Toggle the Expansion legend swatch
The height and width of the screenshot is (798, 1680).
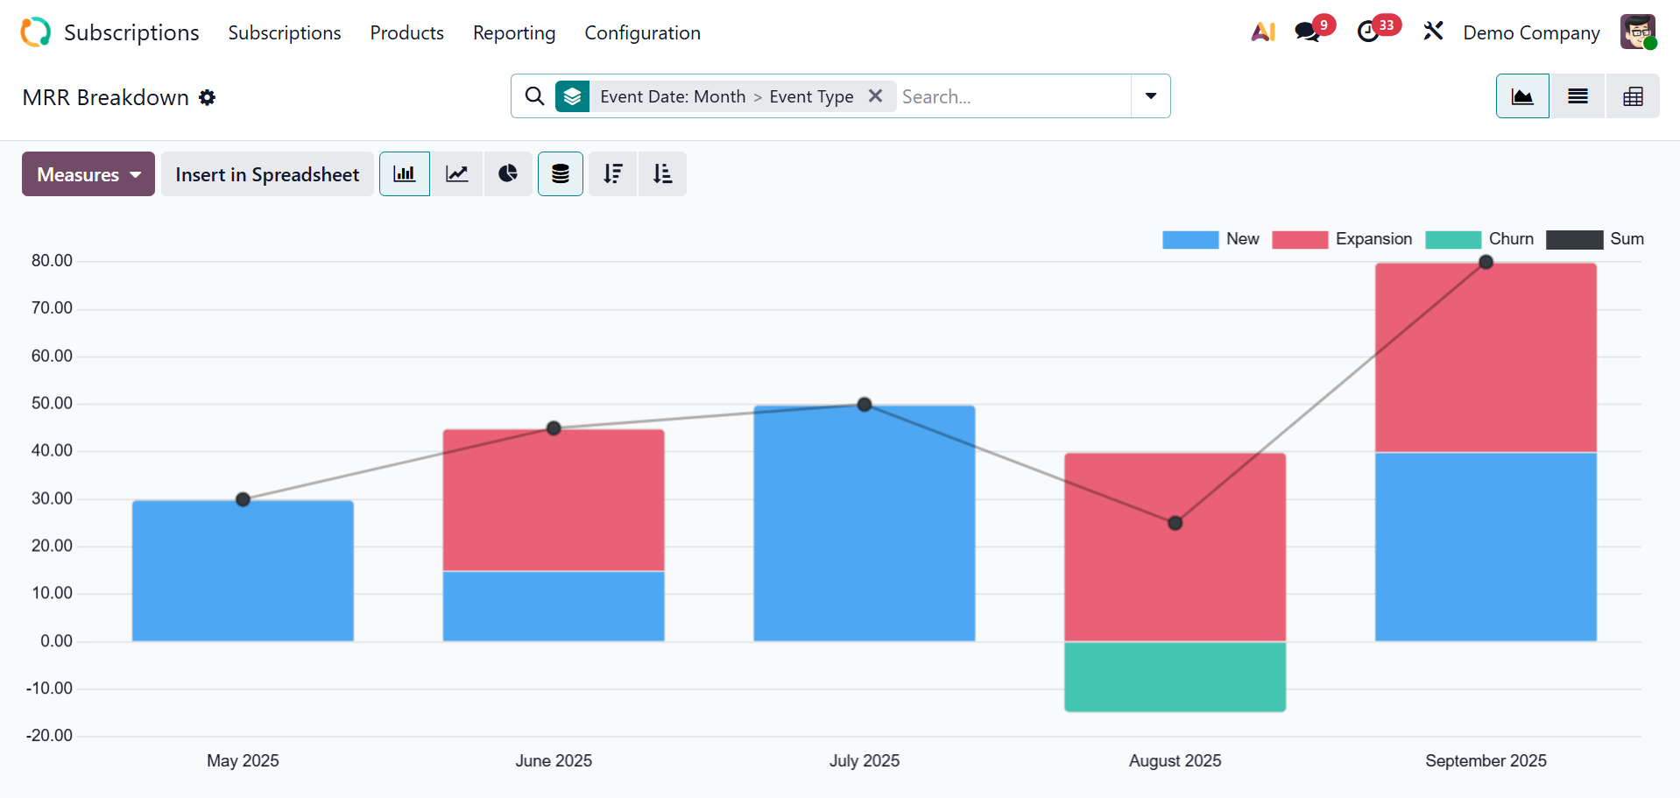pos(1300,239)
